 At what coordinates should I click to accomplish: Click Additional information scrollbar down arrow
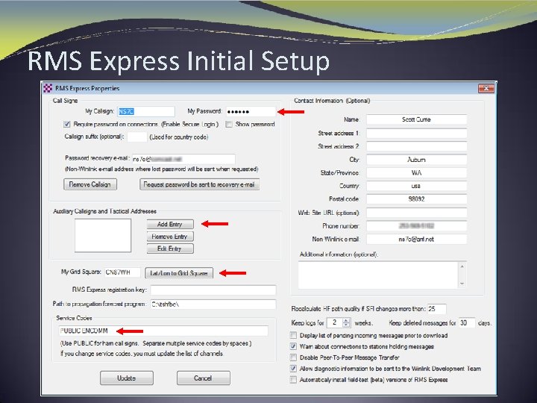click(462, 284)
